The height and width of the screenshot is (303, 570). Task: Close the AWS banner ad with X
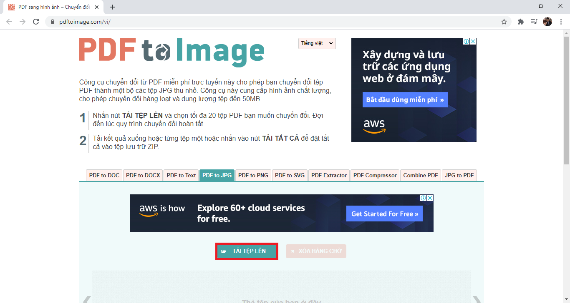click(x=430, y=198)
